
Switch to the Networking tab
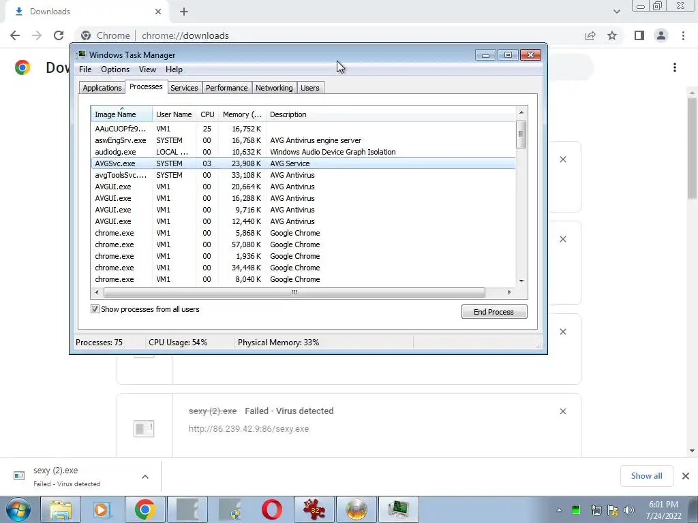pyautogui.click(x=274, y=88)
